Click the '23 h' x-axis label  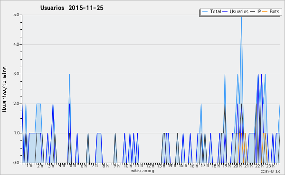click(270, 166)
